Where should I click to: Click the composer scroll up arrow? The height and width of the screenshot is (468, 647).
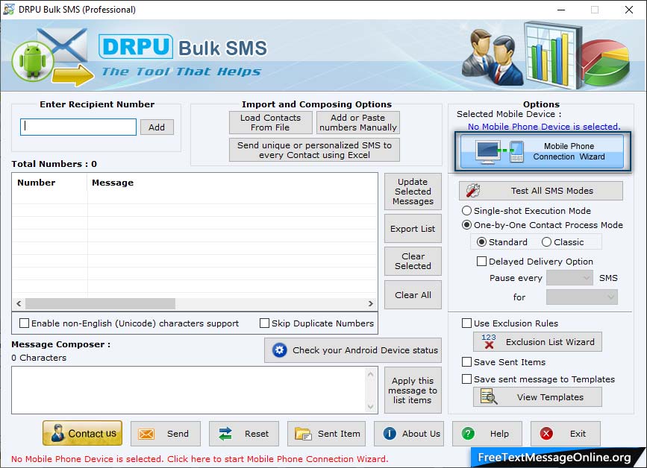371,375
